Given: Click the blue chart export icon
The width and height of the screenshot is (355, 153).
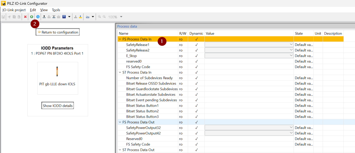Looking at the screenshot, I should [88, 17].
